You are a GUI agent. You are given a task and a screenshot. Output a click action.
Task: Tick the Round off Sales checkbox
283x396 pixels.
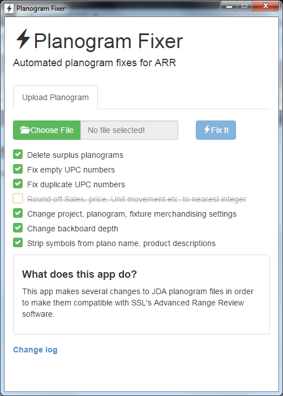[18, 199]
